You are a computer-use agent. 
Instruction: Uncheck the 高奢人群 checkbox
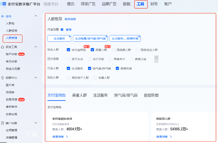pyautogui.click(x=92, y=50)
